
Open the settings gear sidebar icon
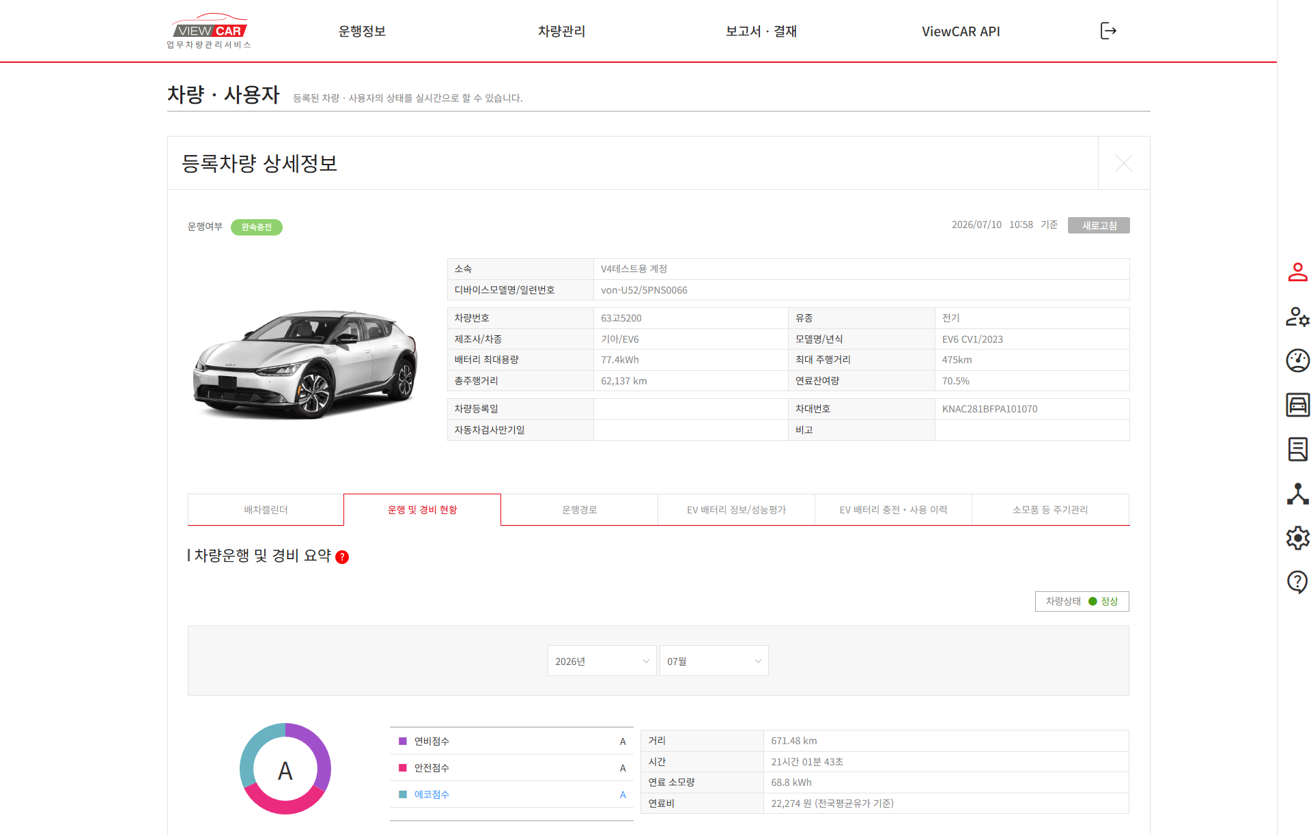pos(1297,538)
